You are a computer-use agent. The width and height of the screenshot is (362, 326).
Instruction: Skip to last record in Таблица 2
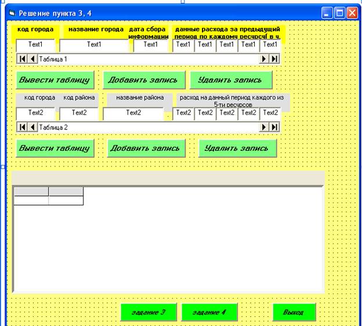click(274, 127)
